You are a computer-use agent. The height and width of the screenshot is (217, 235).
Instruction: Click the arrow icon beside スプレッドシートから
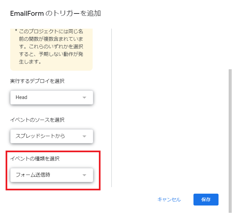coord(84,136)
